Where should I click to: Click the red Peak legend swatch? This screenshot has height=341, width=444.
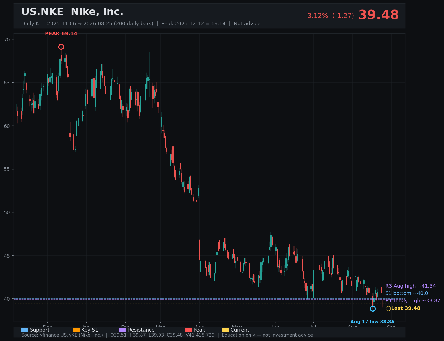[x=188, y=330]
